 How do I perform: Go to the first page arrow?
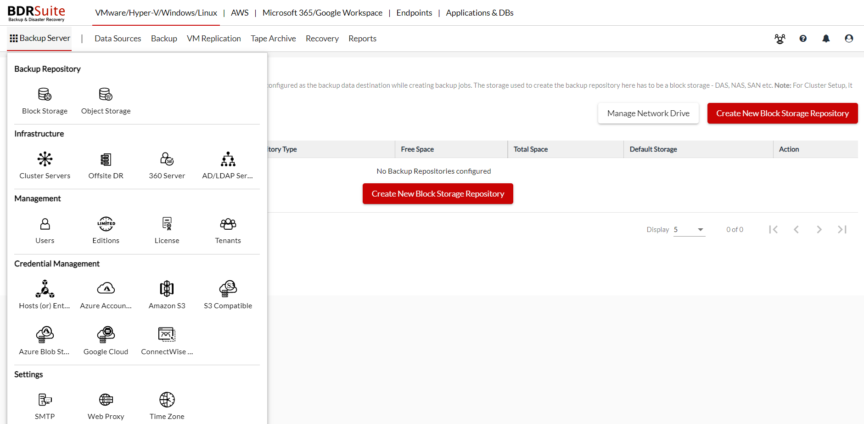773,229
